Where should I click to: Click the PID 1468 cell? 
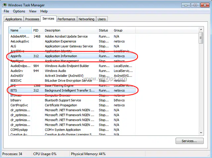coord(37,36)
